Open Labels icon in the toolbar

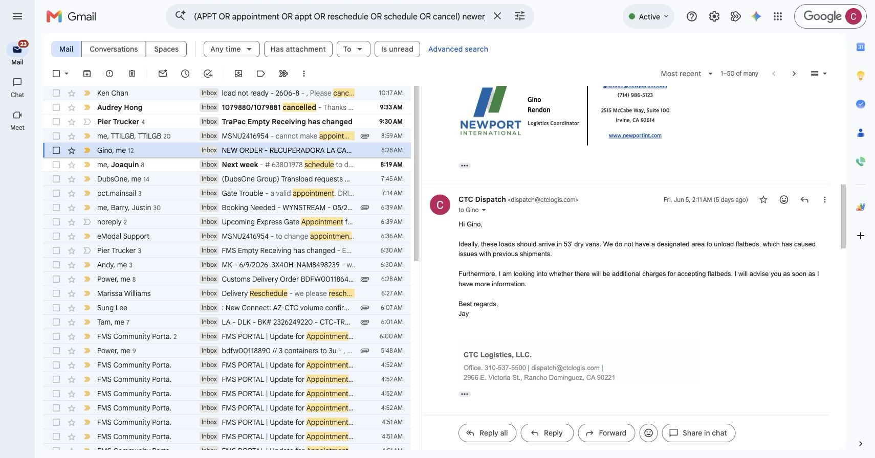tap(261, 74)
